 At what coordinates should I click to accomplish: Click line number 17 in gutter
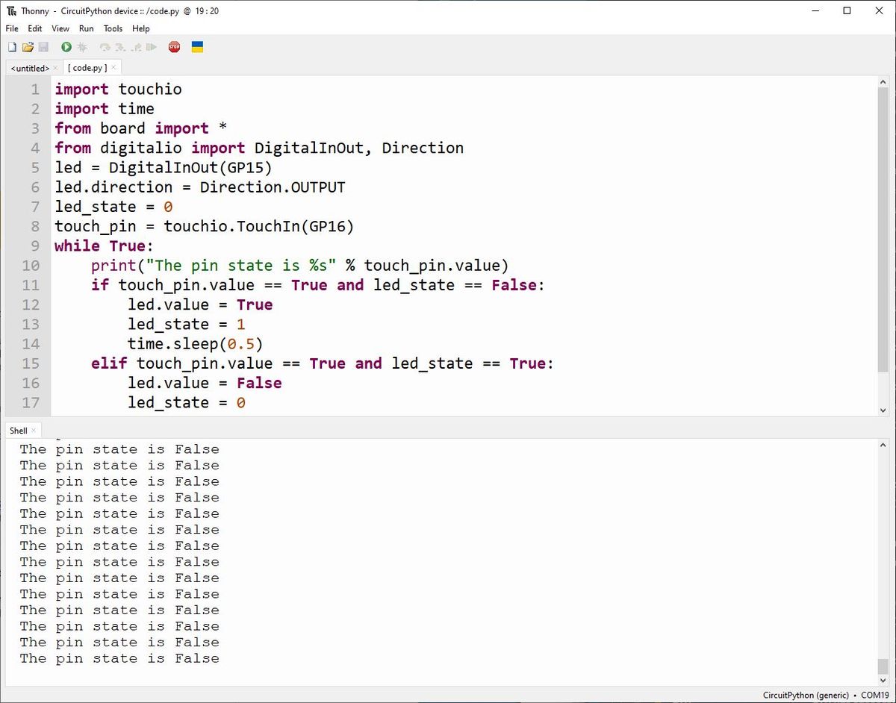coord(31,402)
